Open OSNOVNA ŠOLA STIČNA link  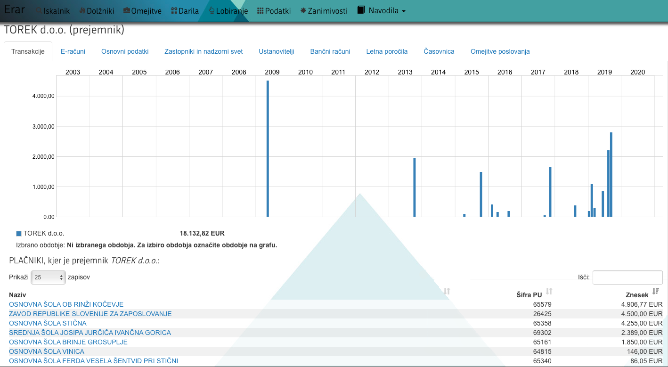tap(48, 323)
